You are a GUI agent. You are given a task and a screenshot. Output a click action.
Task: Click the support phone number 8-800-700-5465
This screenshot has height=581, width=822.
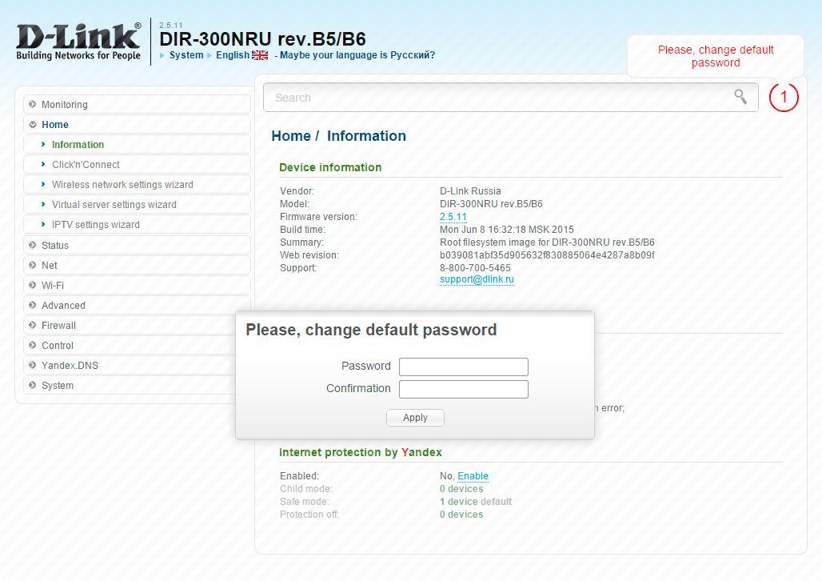coord(475,267)
